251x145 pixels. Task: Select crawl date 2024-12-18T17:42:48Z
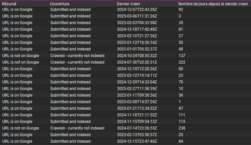pyautogui.click(x=137, y=29)
